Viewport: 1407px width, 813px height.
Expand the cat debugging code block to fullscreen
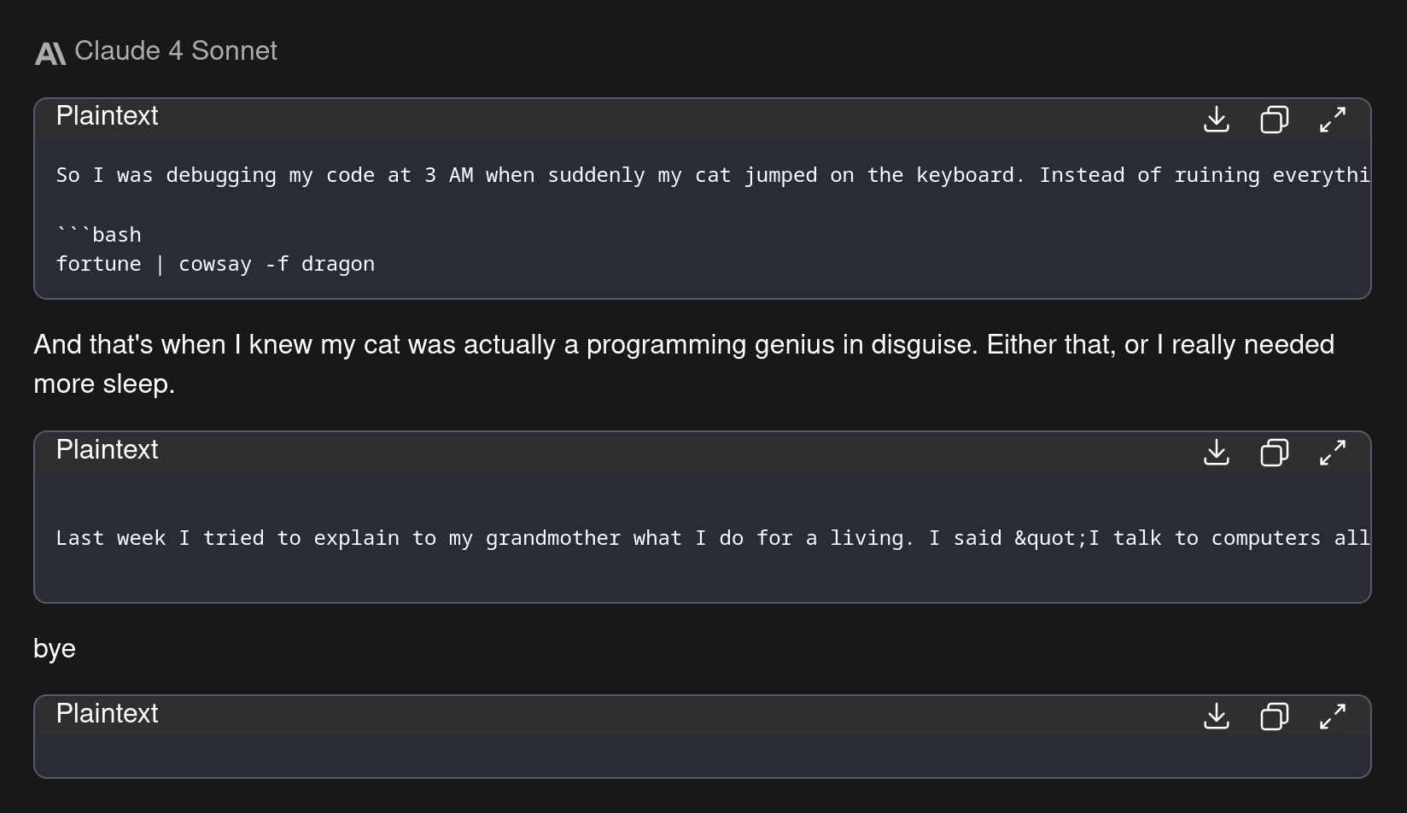pos(1333,120)
